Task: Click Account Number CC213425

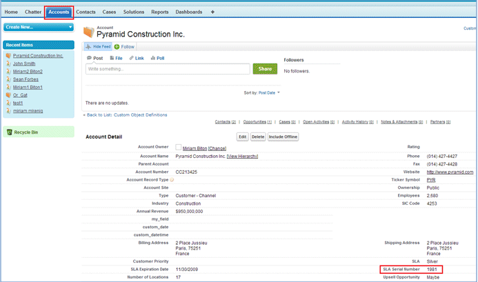Action: 186,172
